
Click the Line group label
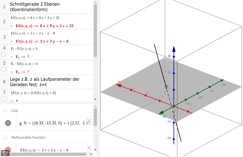15,111
